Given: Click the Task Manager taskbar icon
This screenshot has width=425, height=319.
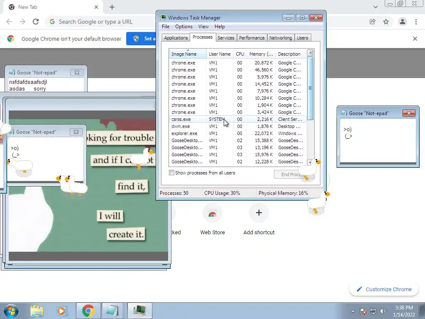Looking at the screenshot, I should point(139,311).
